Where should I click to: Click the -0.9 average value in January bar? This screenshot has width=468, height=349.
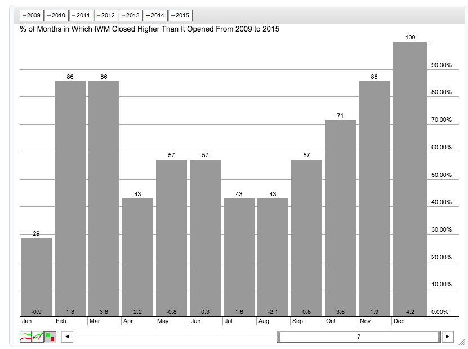(x=36, y=312)
